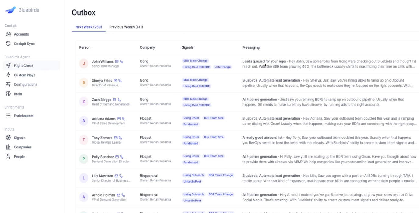Select the Next Week (230) tab

pyautogui.click(x=88, y=27)
